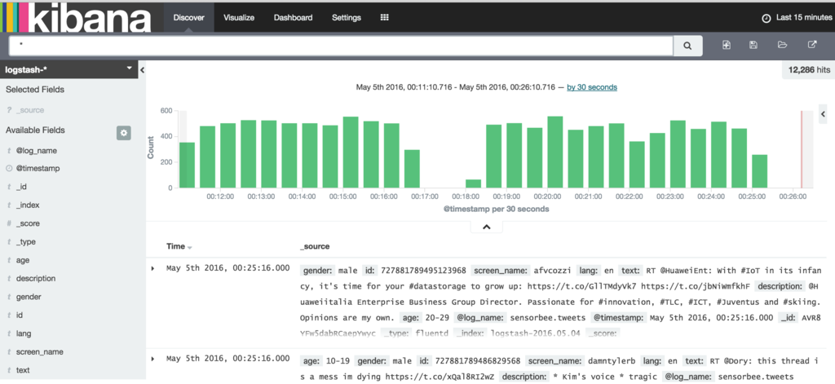This screenshot has width=835, height=384.
Task: Open the logstash-* index pattern dropdown
Action: click(x=69, y=69)
